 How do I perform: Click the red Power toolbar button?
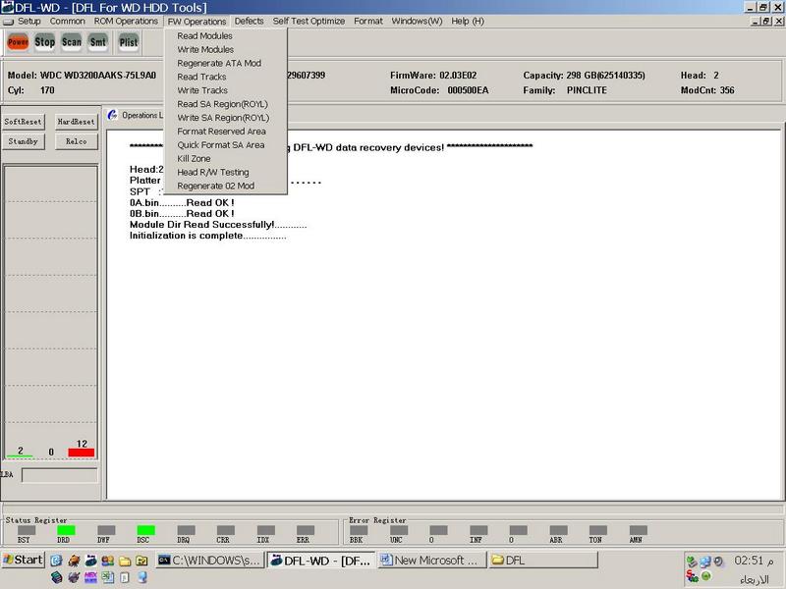pos(18,42)
